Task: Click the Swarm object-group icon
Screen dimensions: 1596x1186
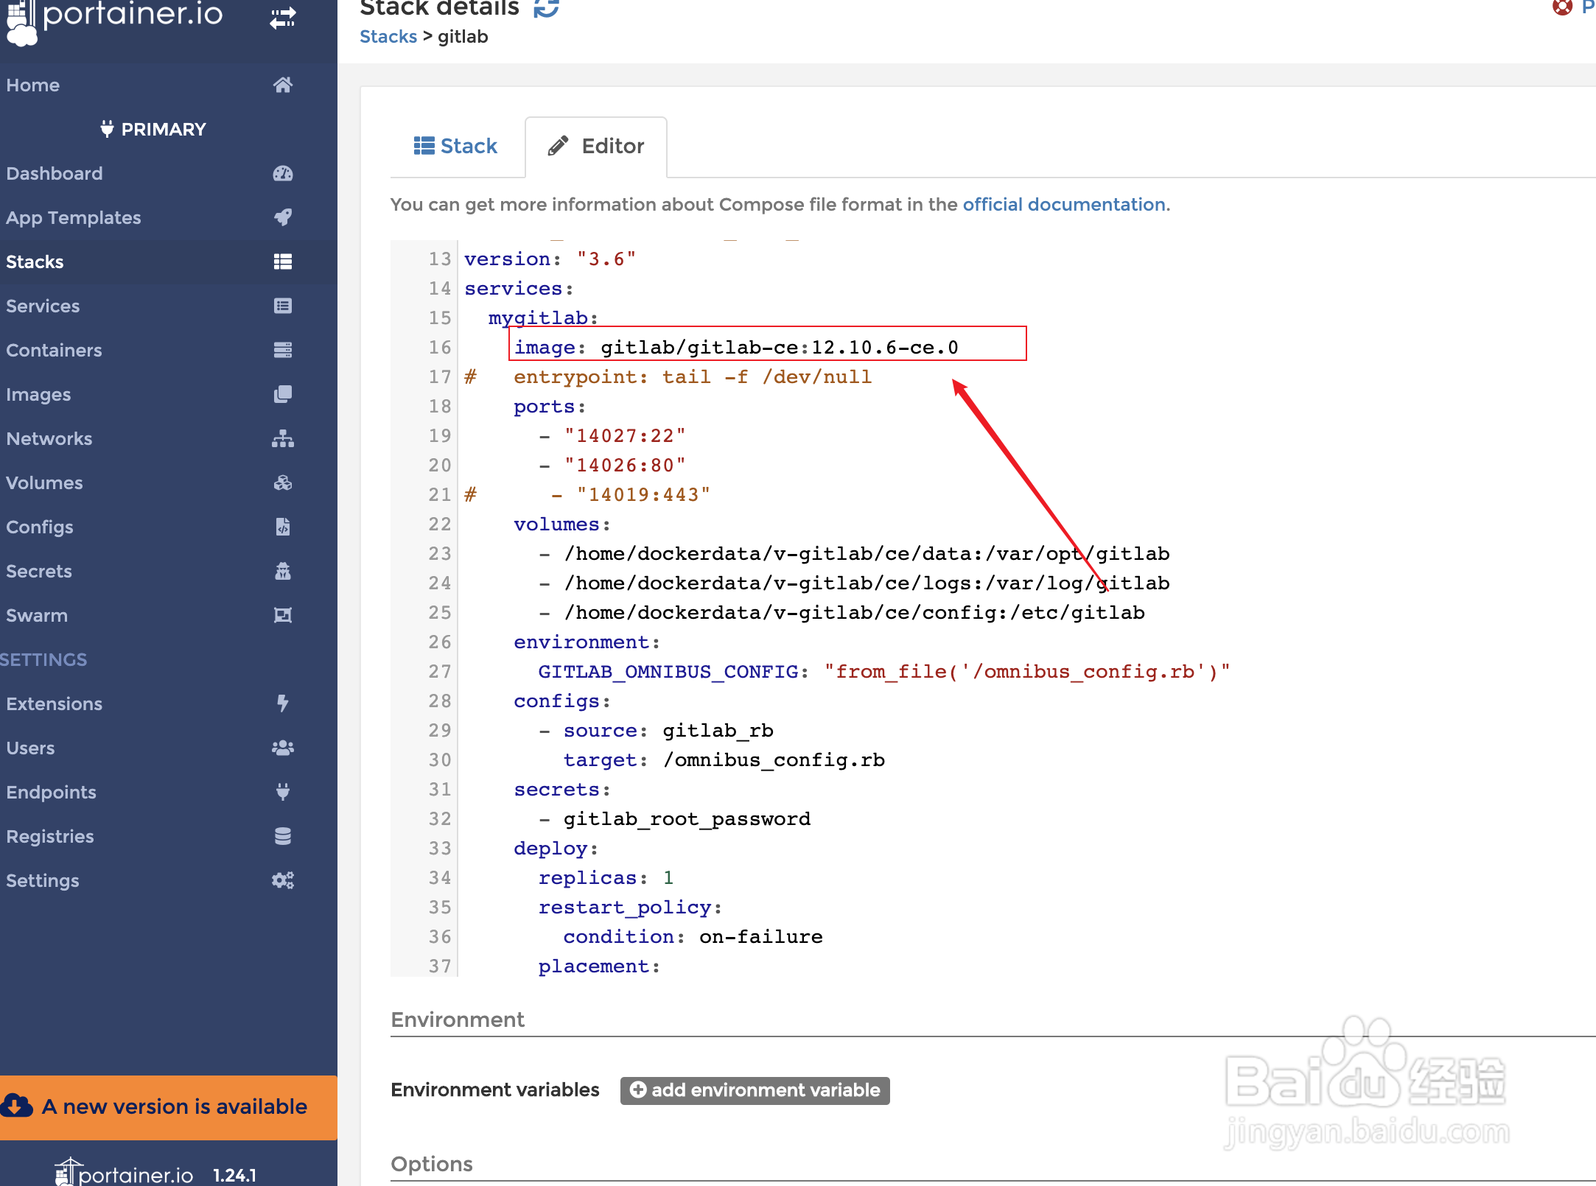Action: pyautogui.click(x=283, y=615)
